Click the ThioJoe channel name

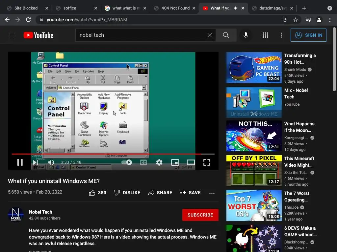(x=292, y=207)
